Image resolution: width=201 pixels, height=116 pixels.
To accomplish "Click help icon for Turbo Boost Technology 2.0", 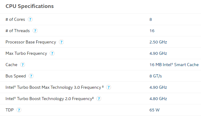I will pyautogui.click(x=99, y=99).
